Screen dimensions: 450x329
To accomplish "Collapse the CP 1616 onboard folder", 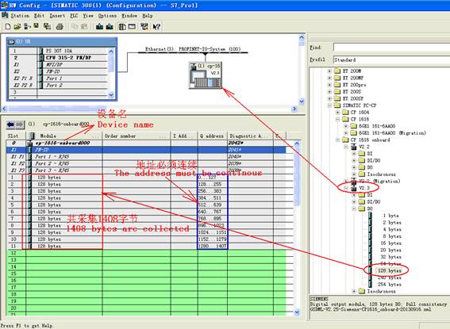I will pyautogui.click(x=338, y=140).
